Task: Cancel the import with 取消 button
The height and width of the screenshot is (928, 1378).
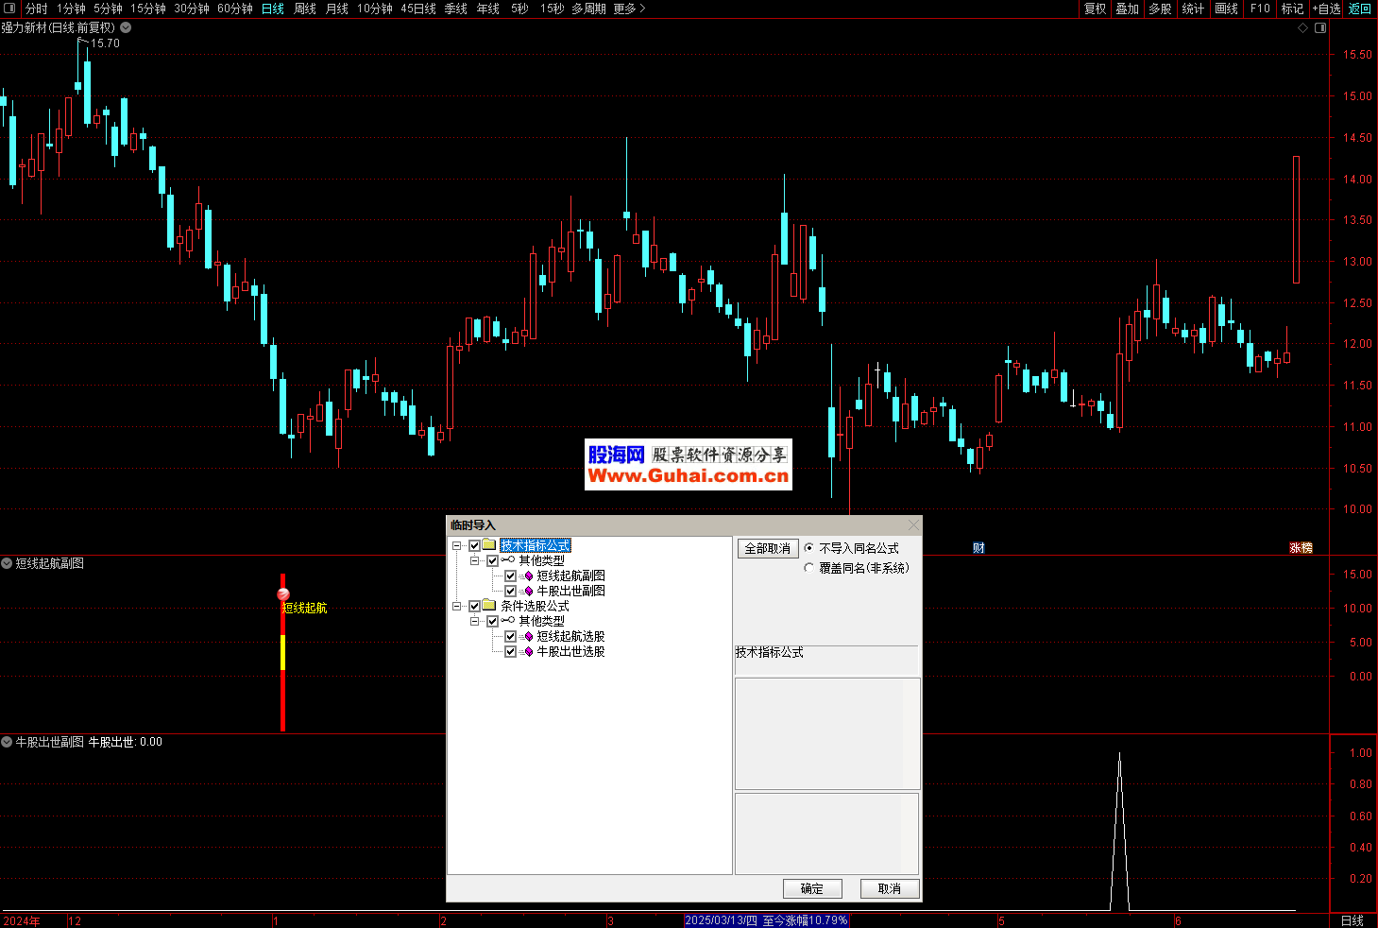Action: coord(890,888)
